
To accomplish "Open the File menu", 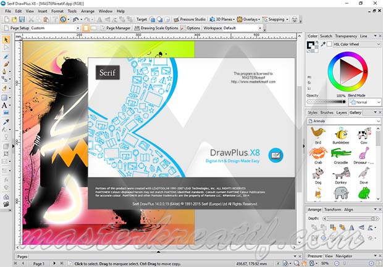I will 8,11.
